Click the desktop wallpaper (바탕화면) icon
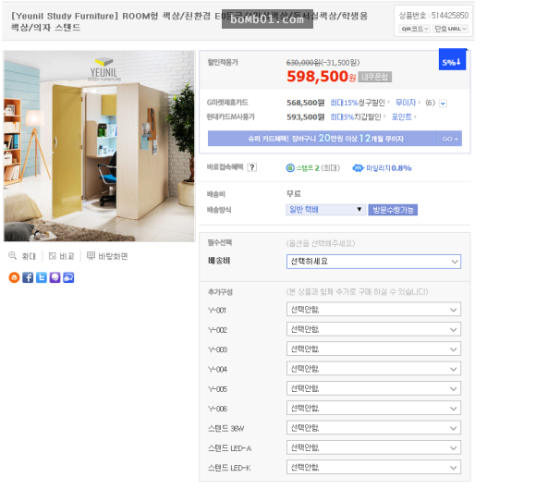 click(91, 255)
